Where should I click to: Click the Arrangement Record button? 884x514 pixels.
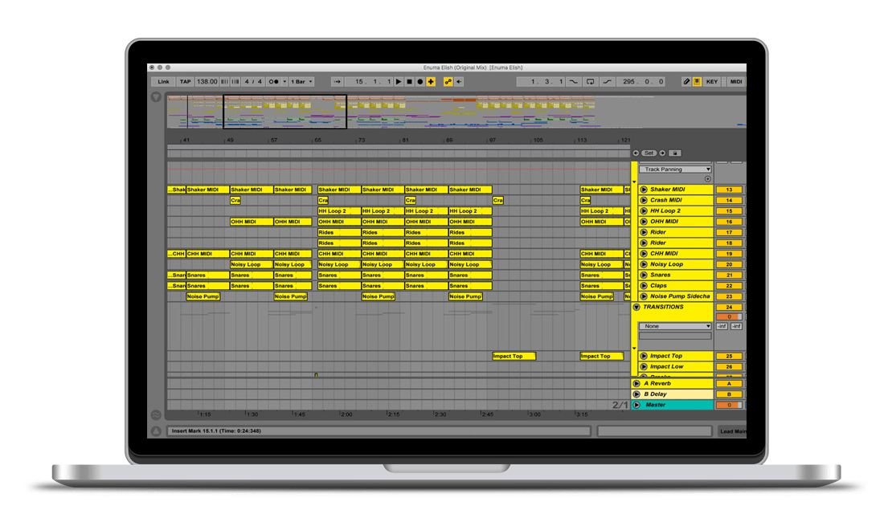pyautogui.click(x=420, y=82)
